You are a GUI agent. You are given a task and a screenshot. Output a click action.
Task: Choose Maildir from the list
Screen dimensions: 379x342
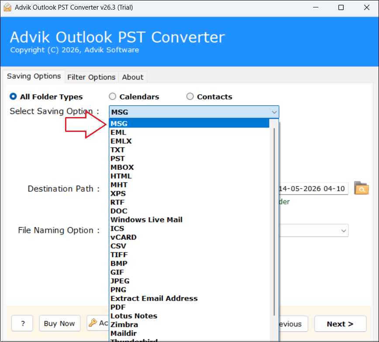(x=189, y=333)
